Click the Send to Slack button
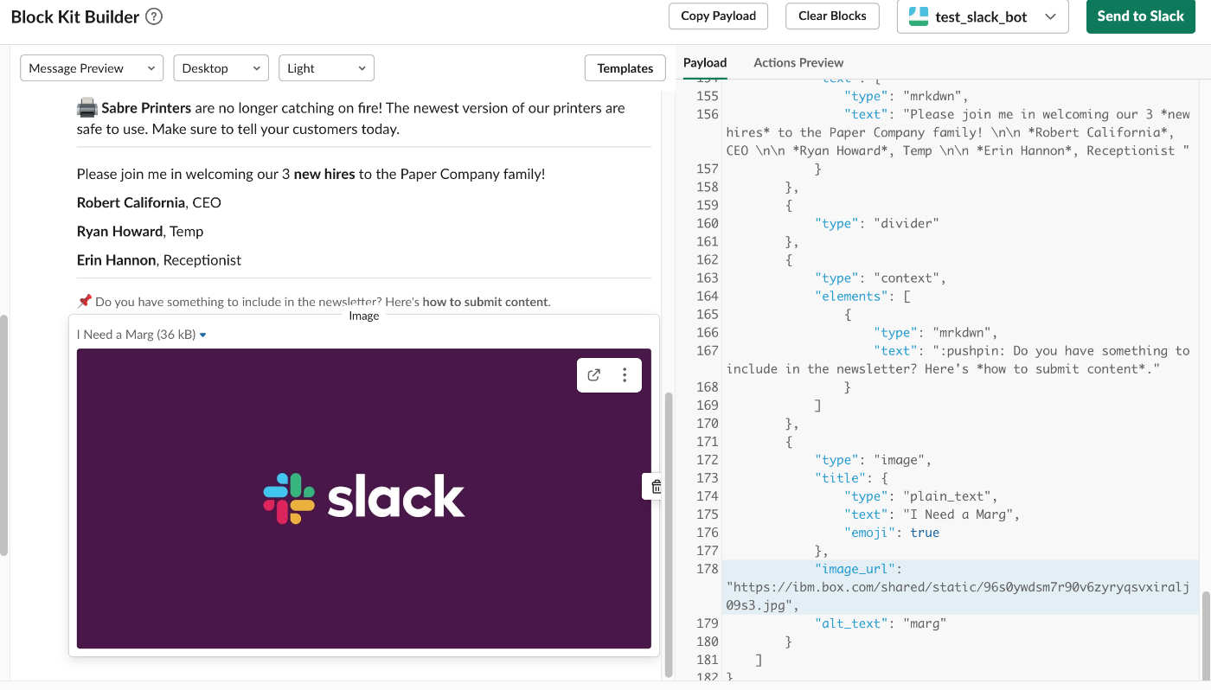This screenshot has width=1211, height=690. [x=1141, y=16]
